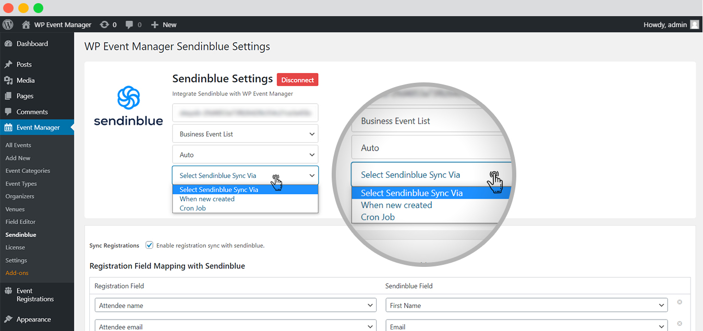Choose 'When new created' option
This screenshot has height=331, width=703.
245,199
